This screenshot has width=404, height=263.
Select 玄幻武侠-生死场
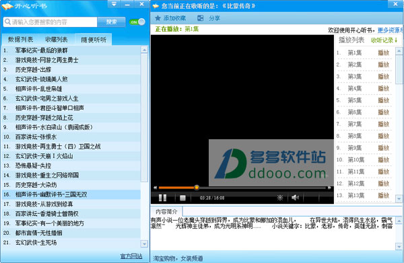71,242
